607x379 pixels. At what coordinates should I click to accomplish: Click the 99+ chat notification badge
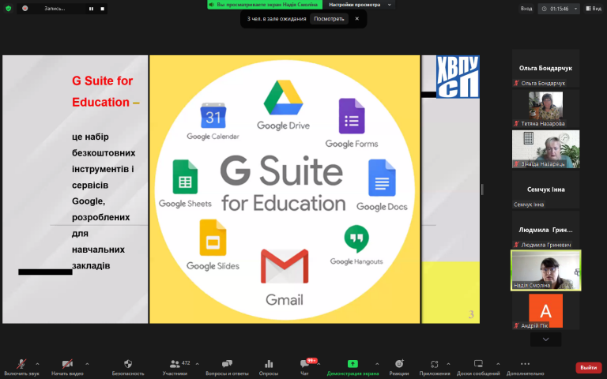click(x=311, y=360)
